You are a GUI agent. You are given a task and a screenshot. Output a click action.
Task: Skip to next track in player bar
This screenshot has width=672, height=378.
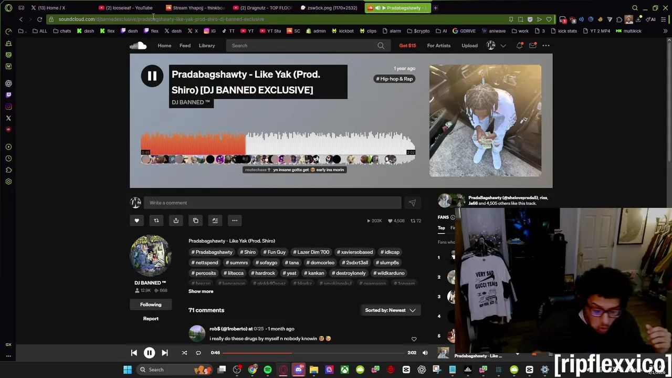[164, 353]
